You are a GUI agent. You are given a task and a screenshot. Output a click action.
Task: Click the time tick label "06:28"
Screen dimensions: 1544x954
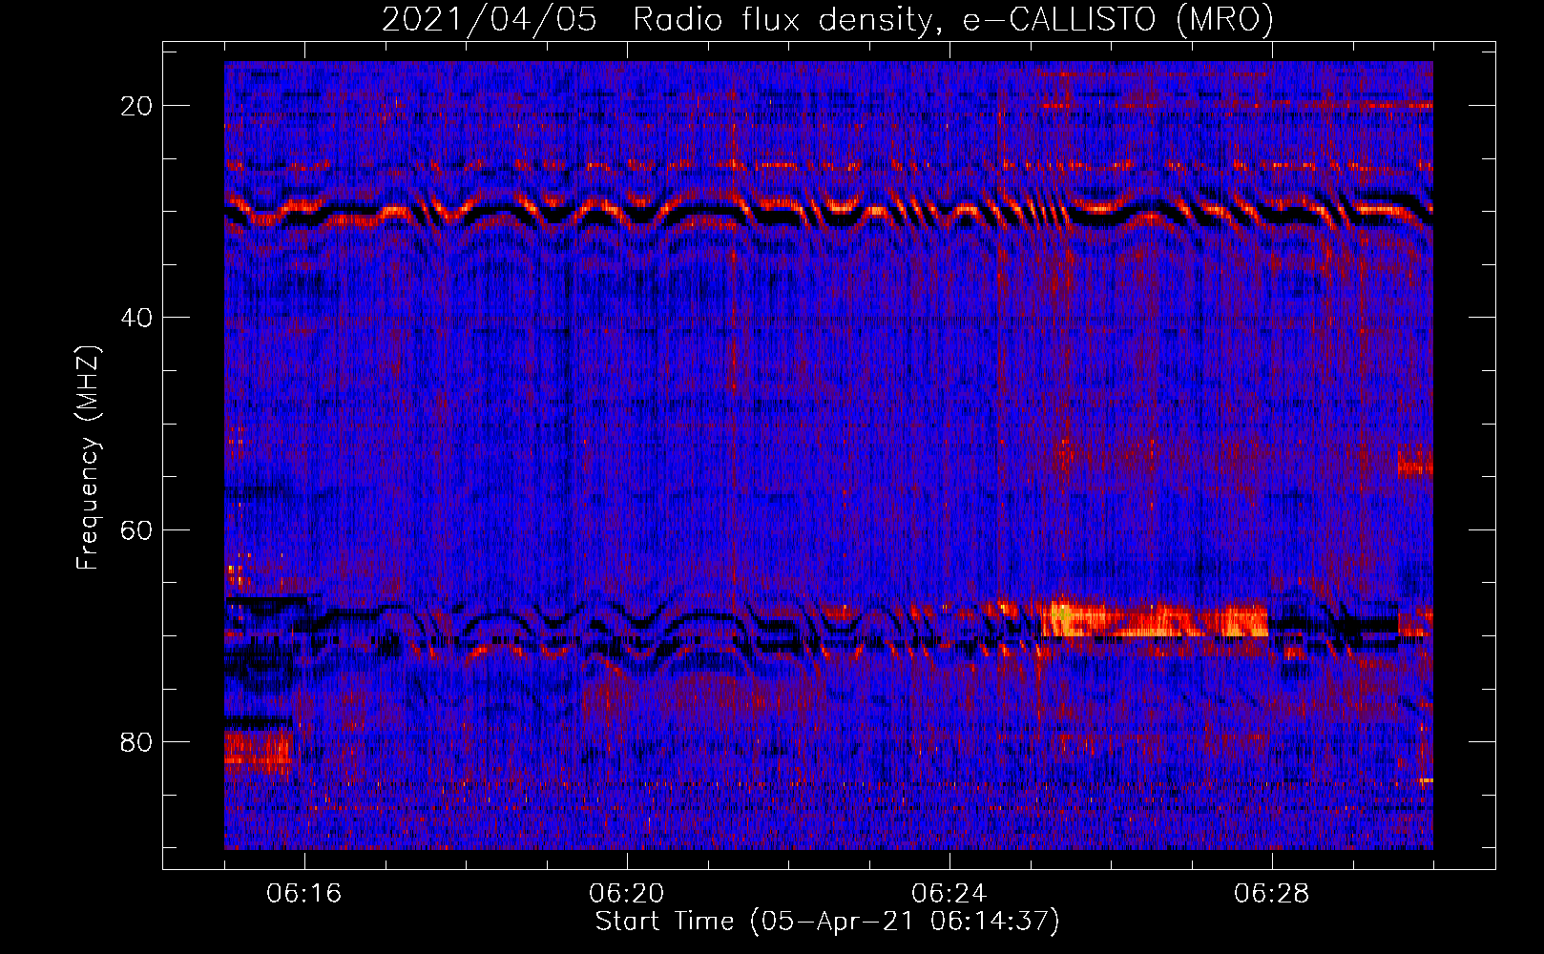[x=1272, y=894]
